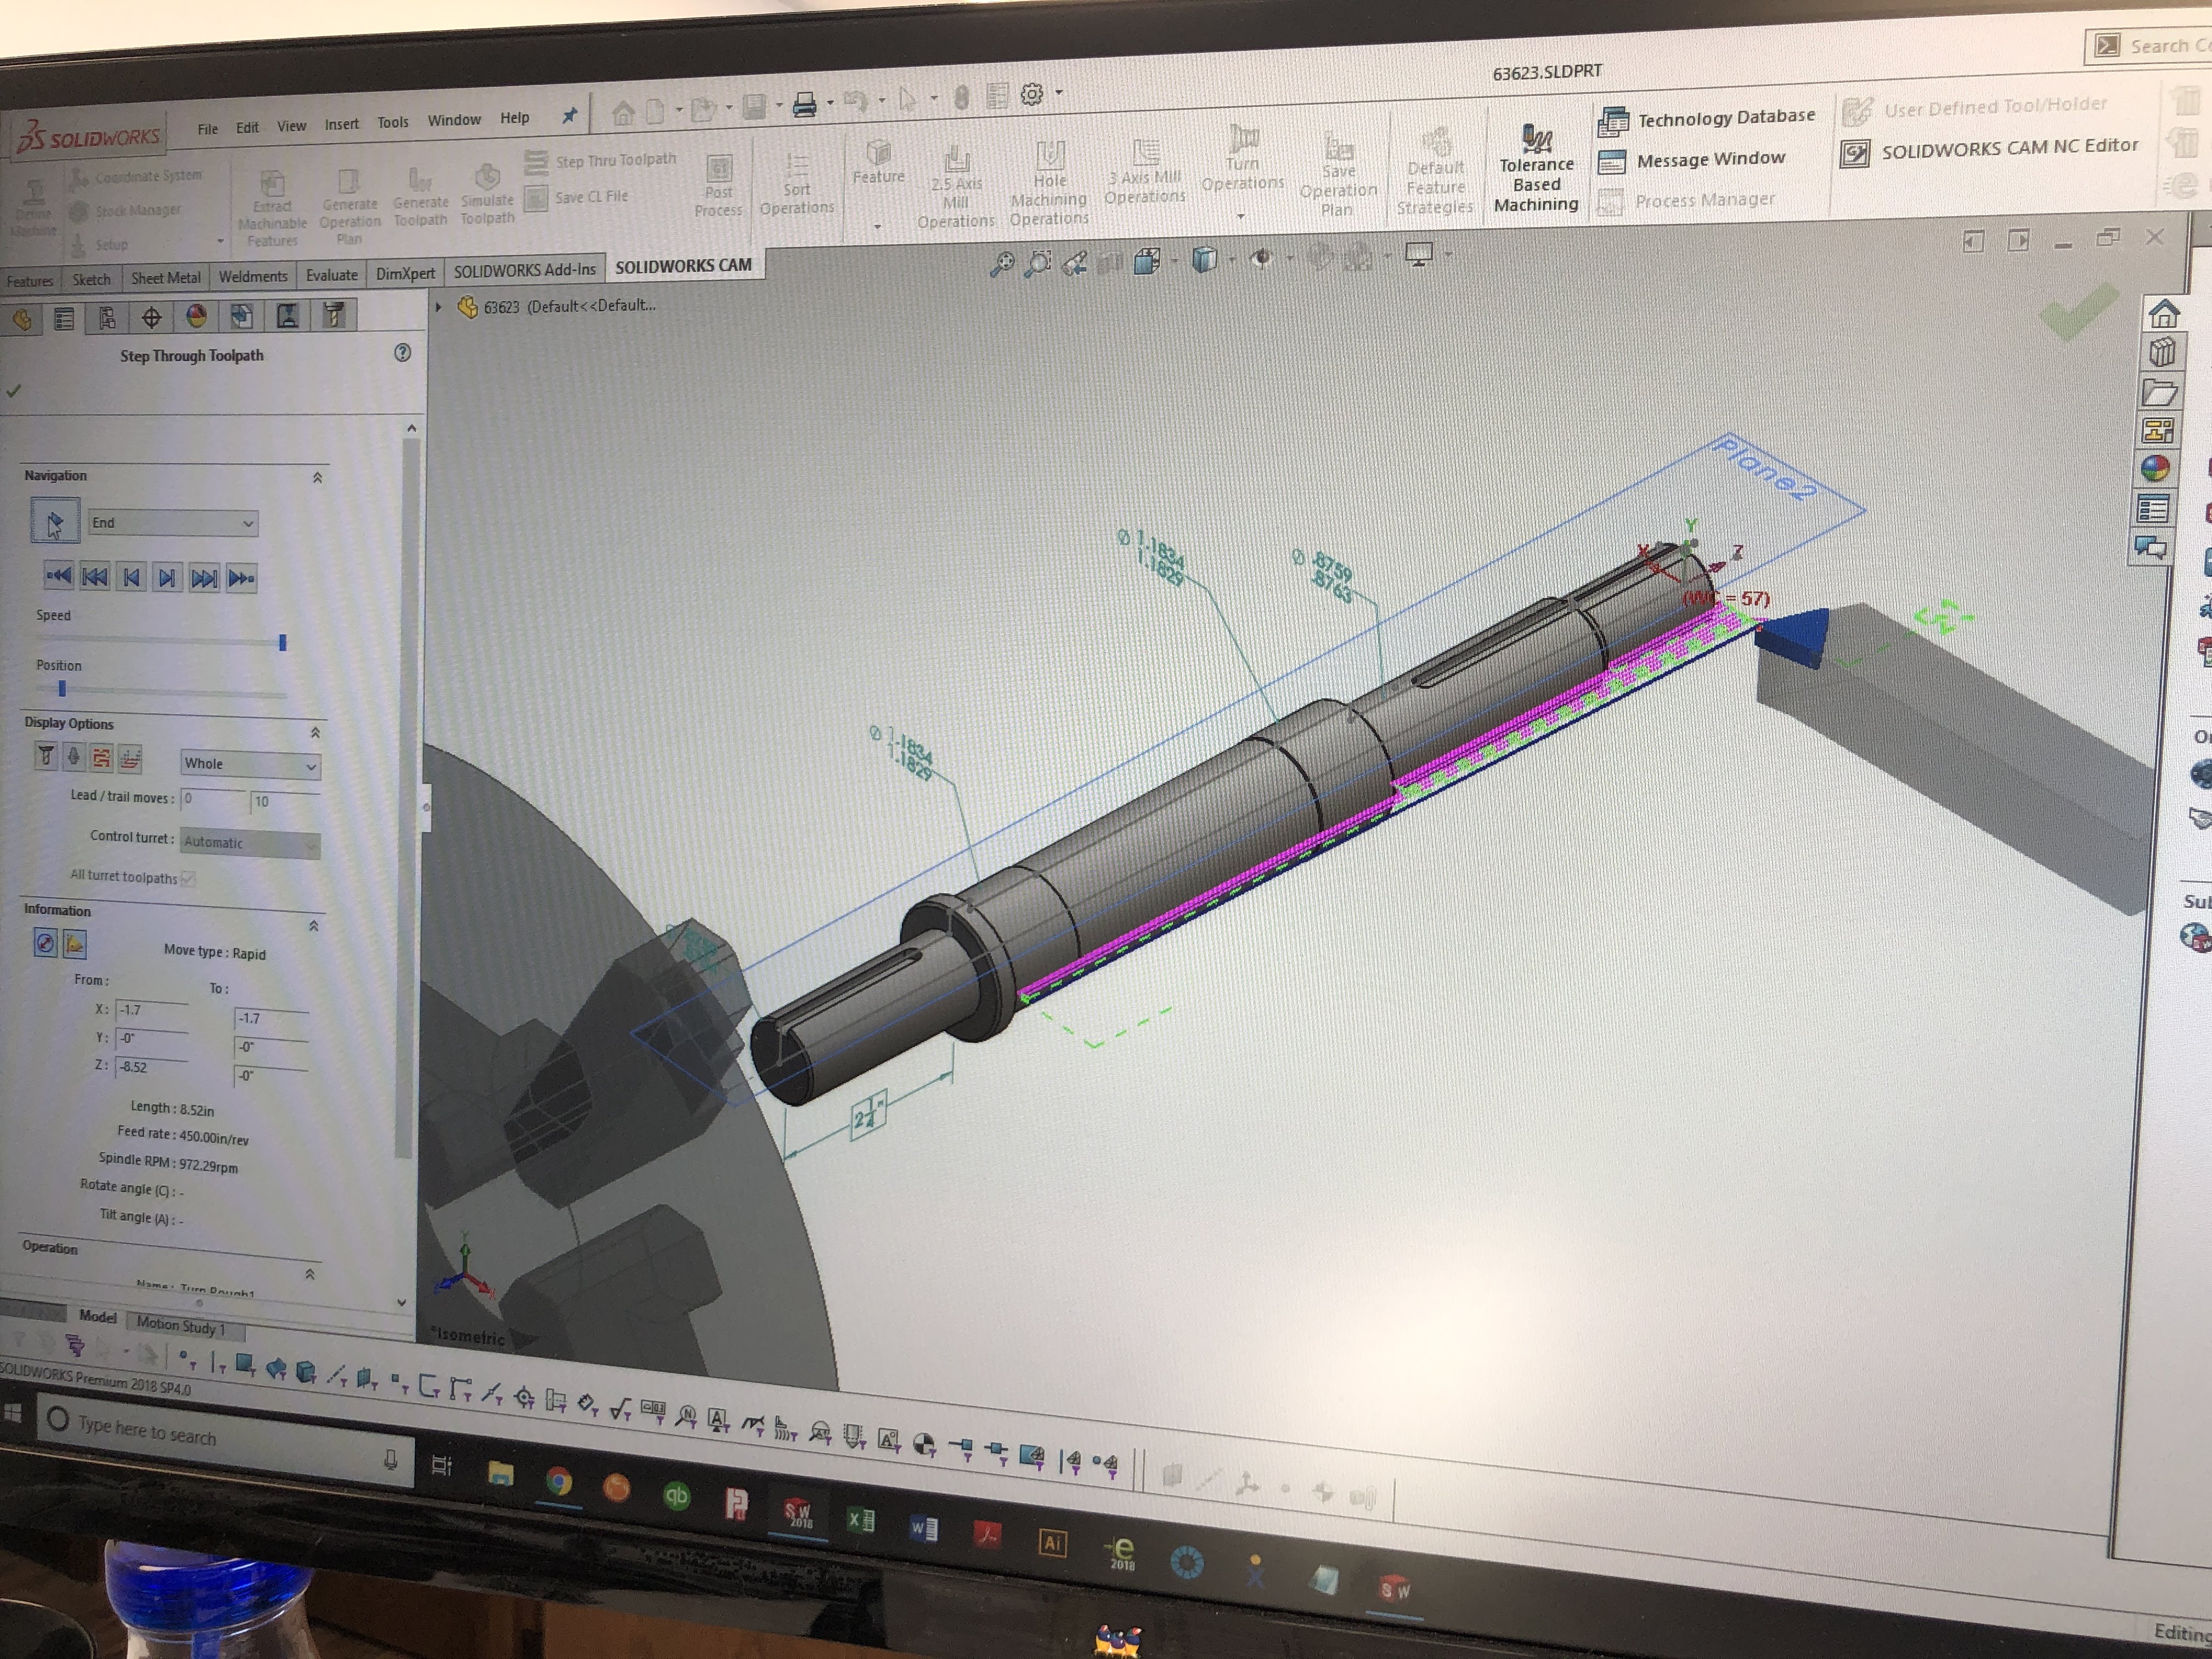The height and width of the screenshot is (1659, 2212).
Task: Open Excel from the Windows taskbar
Action: pos(860,1520)
